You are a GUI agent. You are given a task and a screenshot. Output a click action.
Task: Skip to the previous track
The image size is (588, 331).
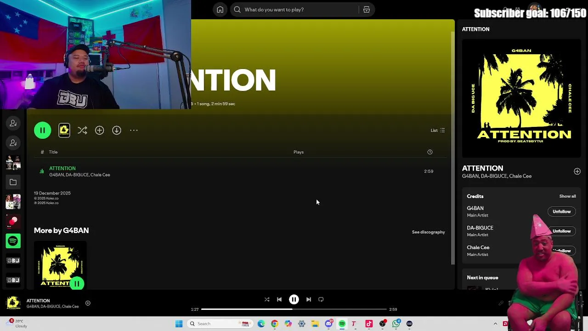click(x=279, y=300)
